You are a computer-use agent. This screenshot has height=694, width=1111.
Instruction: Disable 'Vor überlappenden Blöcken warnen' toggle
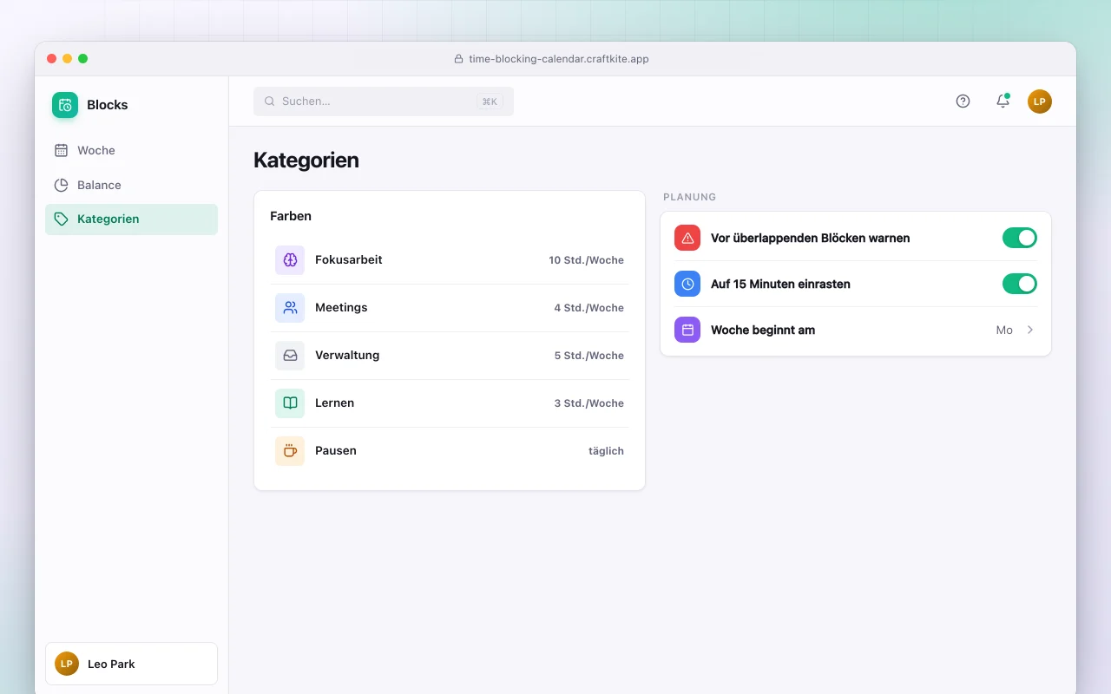click(1020, 238)
